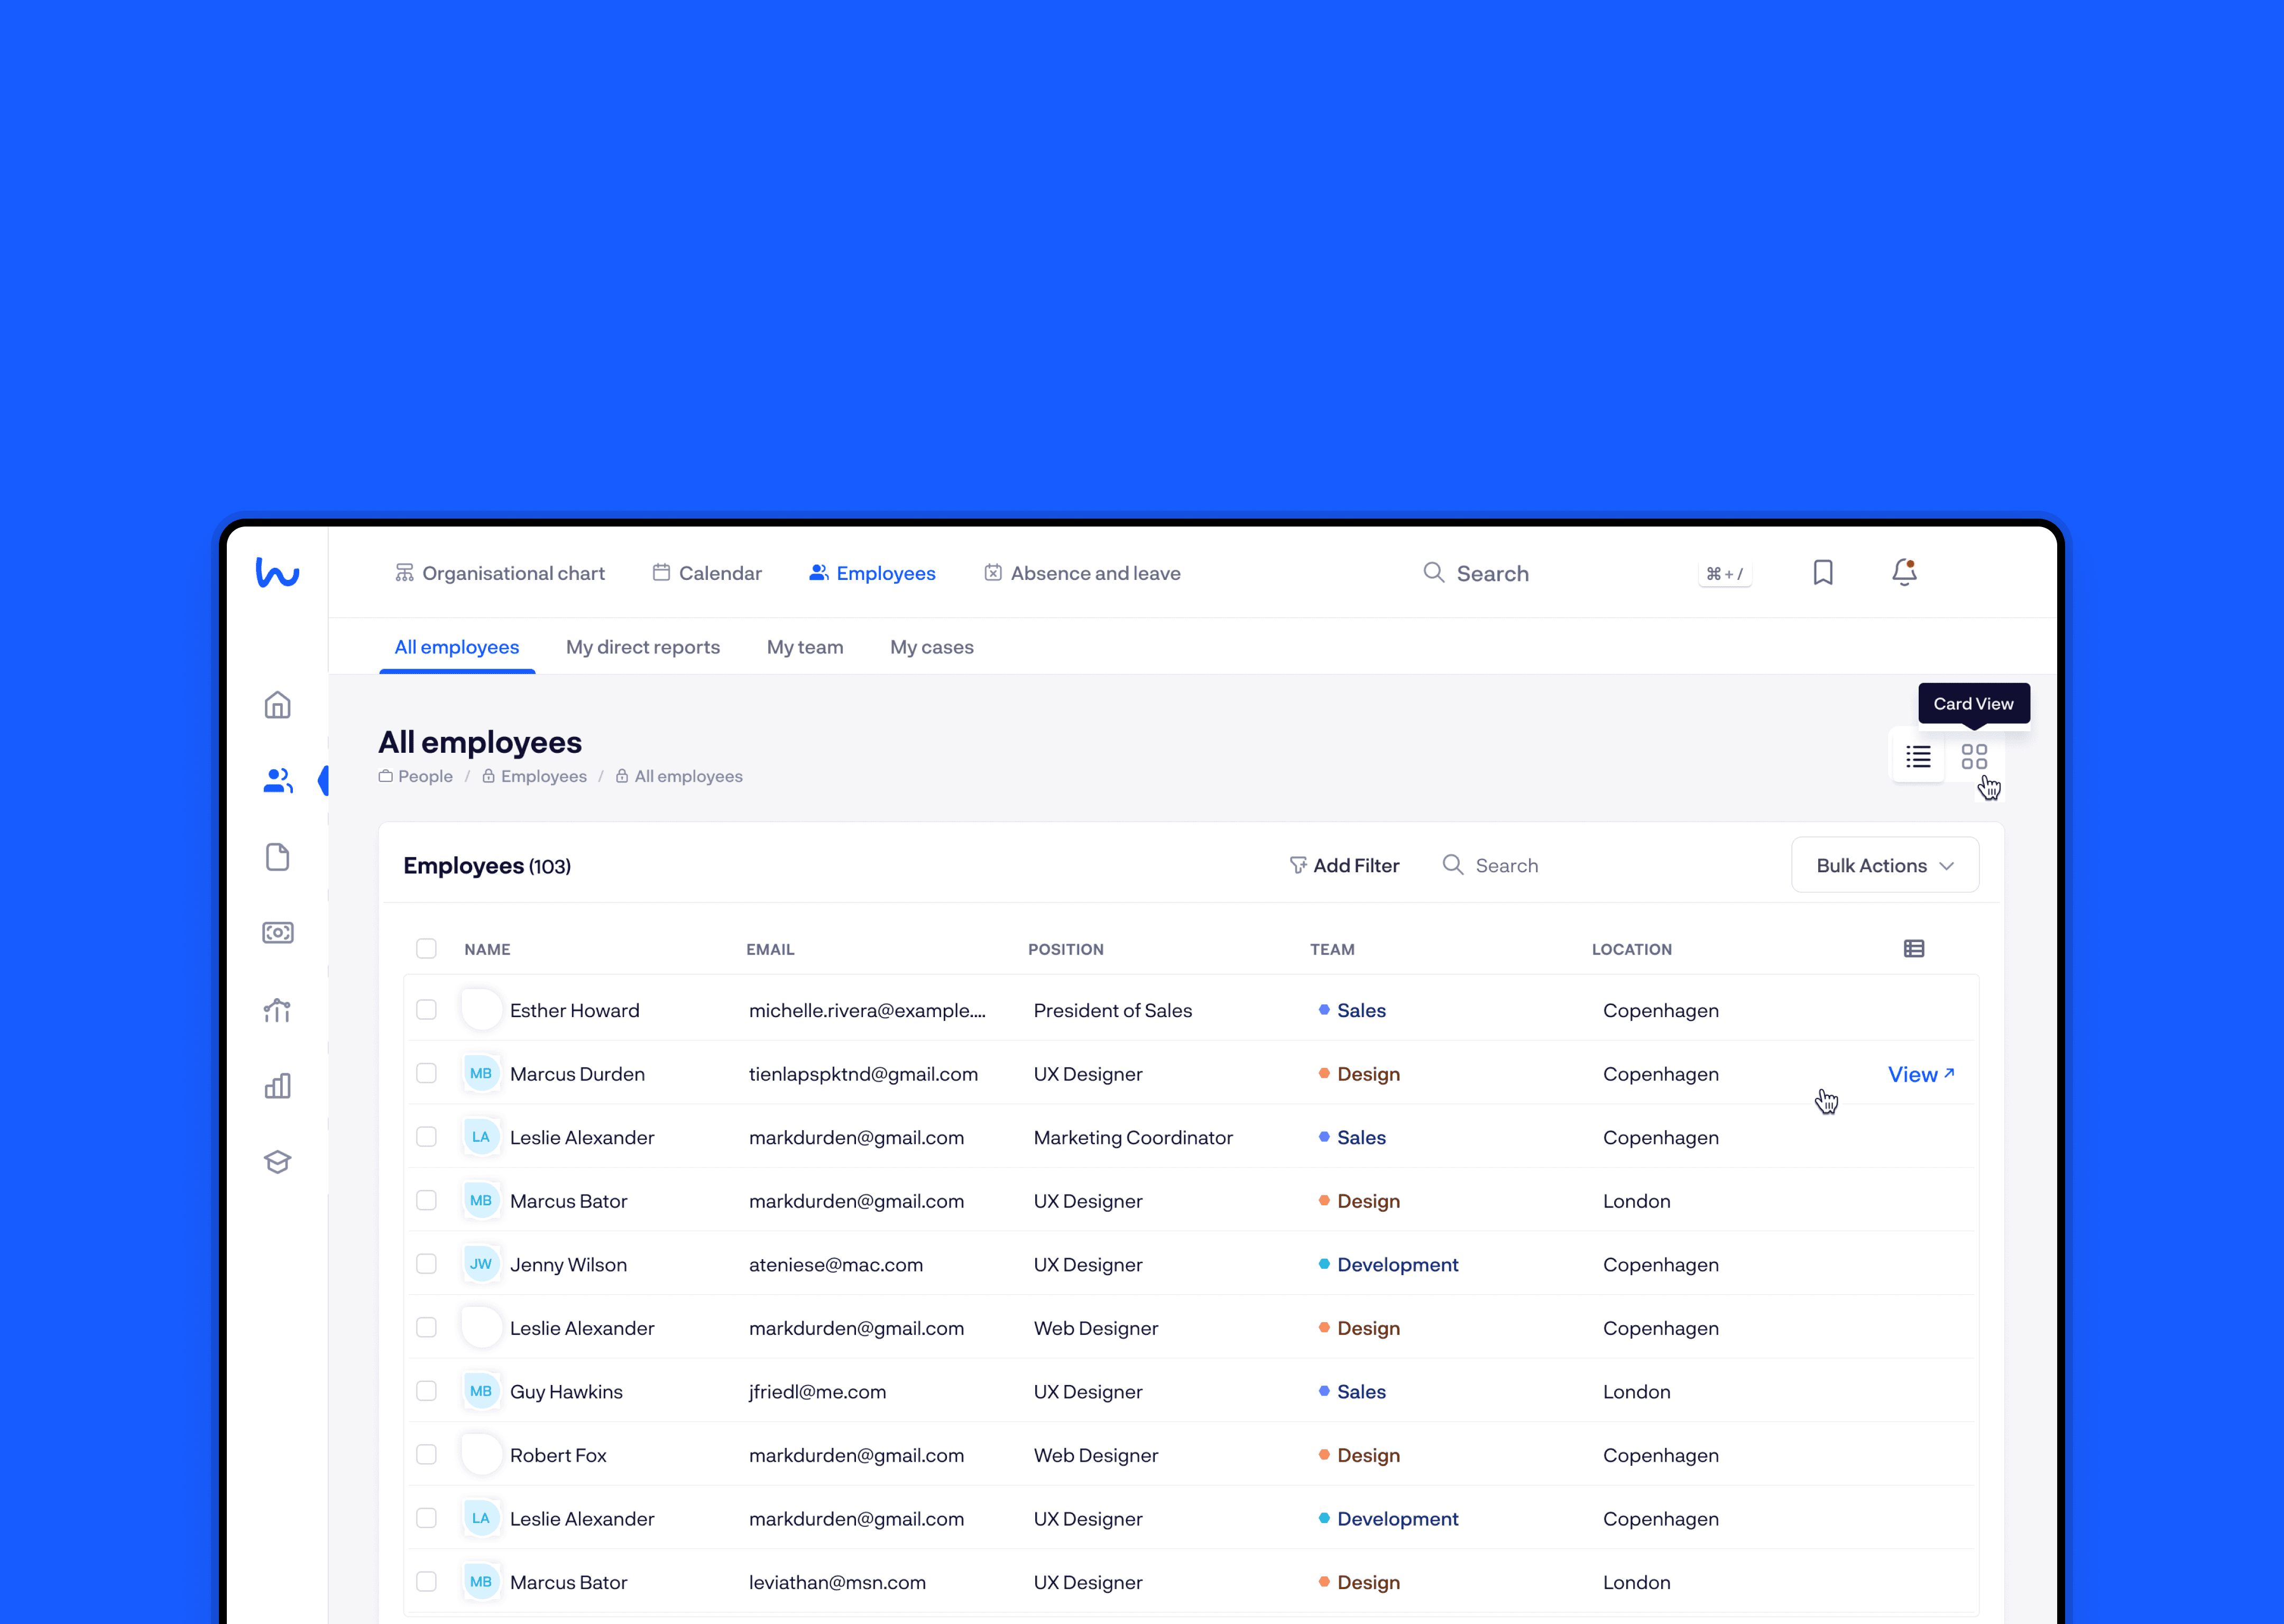
Task: Open the Documents file icon in sidebar
Action: [x=277, y=857]
